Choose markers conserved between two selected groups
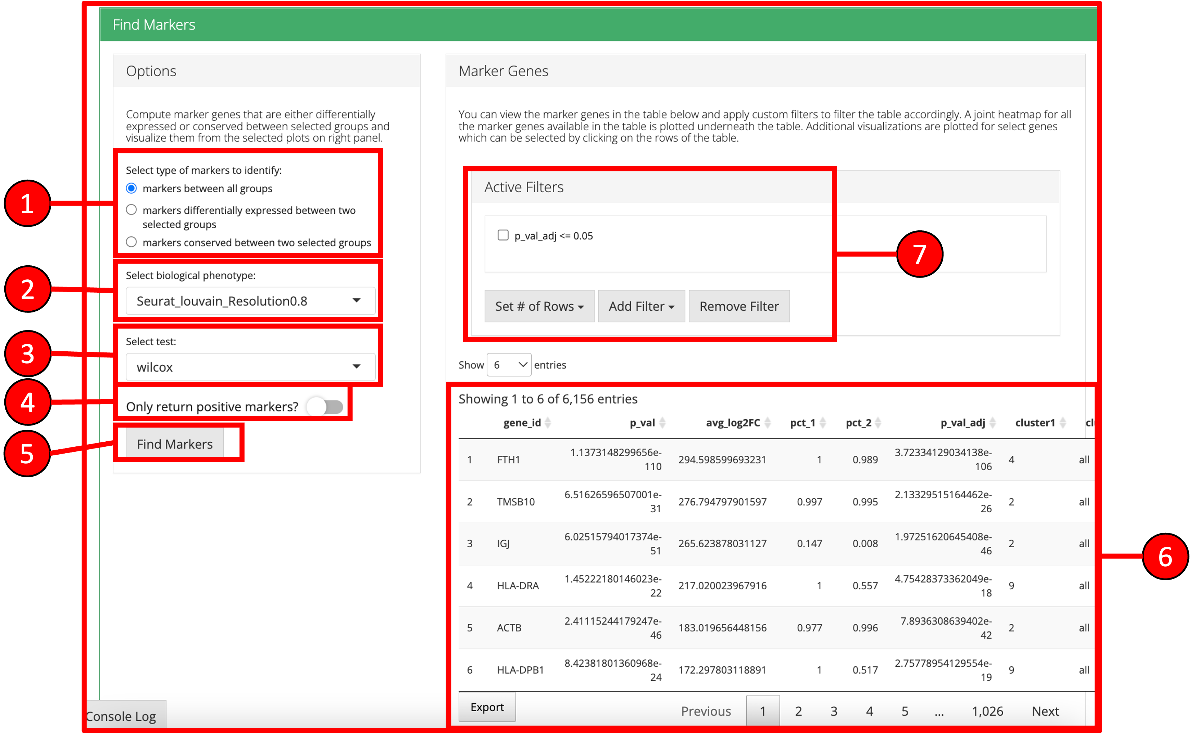This screenshot has height=734, width=1192. tap(131, 242)
